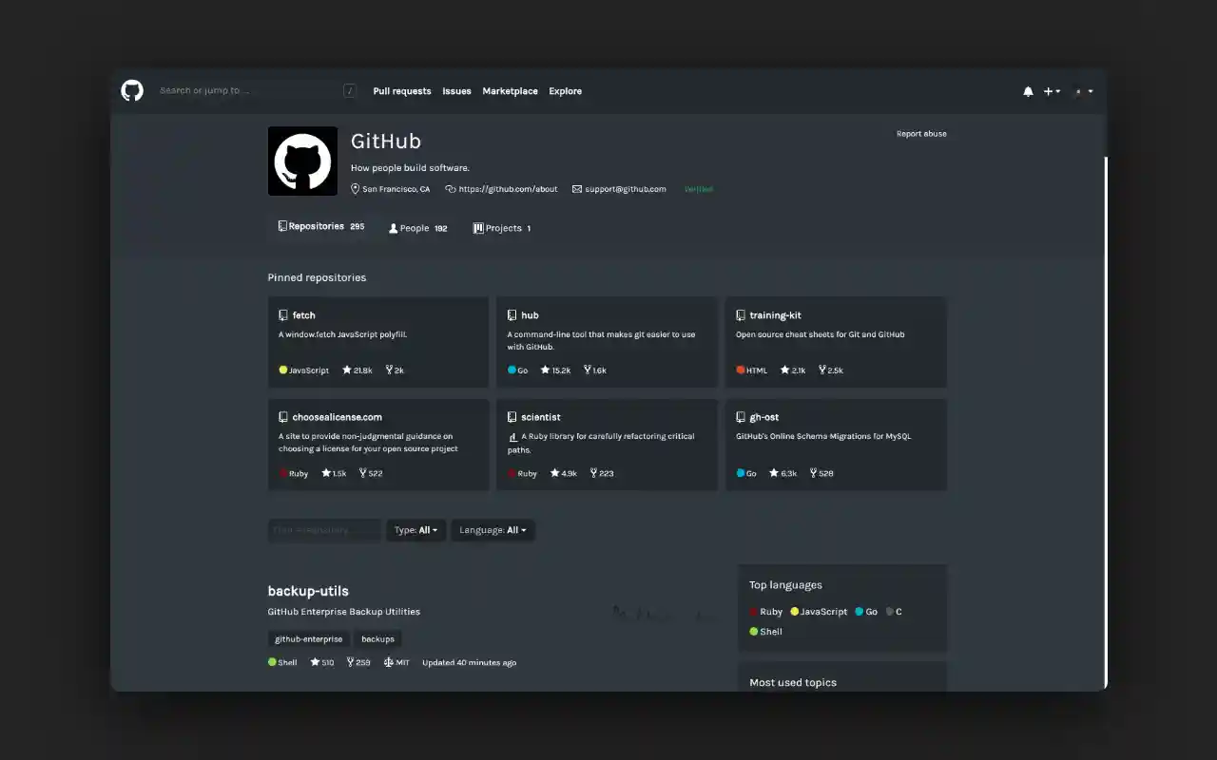
Task: Open the Language: All filter dropdown
Action: click(493, 530)
